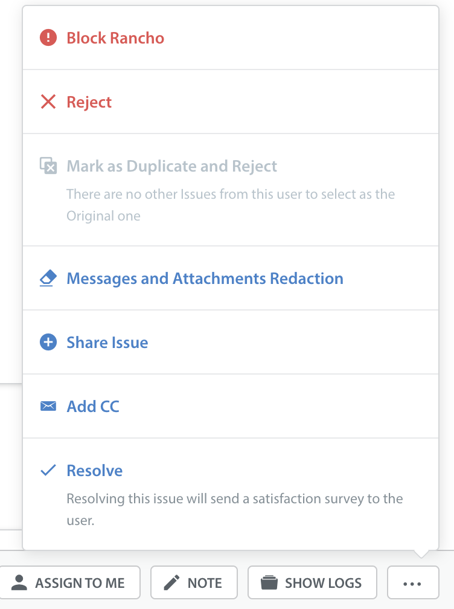Viewport: 454px width, 609px height.
Task: Click the red X Reject icon
Action: [x=48, y=101]
